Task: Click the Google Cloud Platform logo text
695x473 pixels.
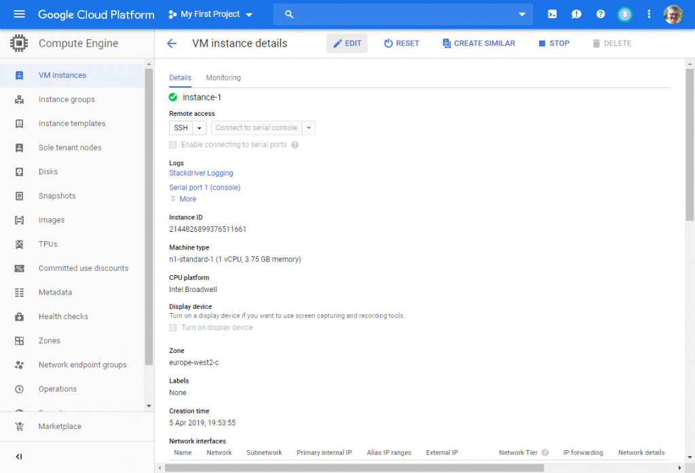Action: (96, 15)
